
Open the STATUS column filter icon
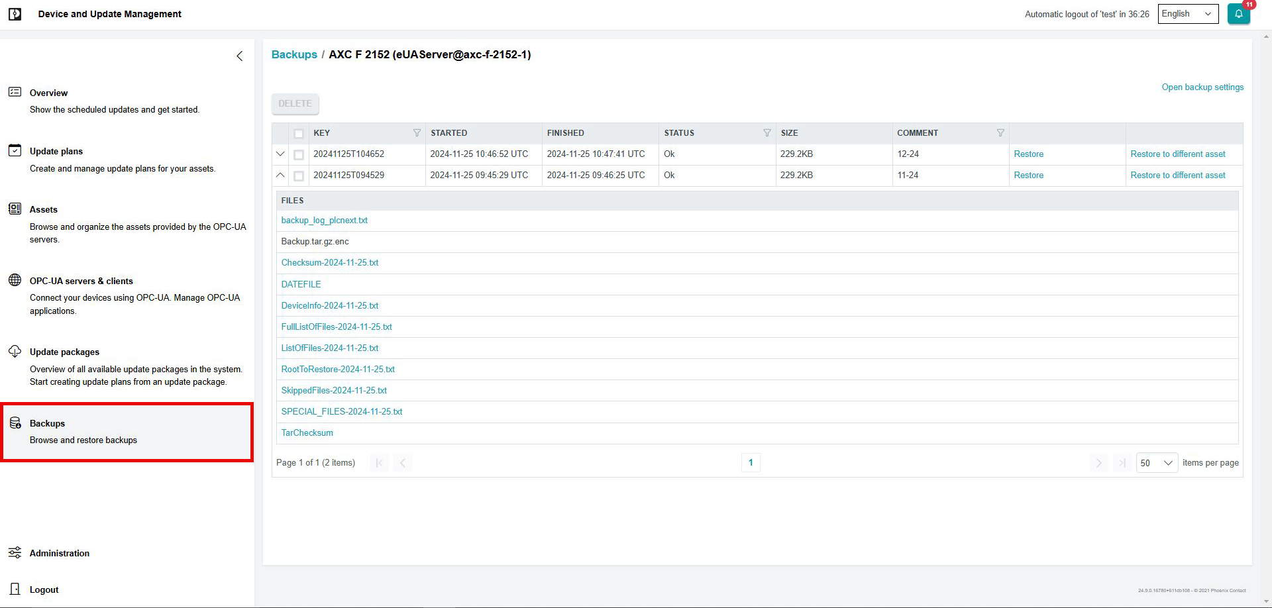pyautogui.click(x=767, y=133)
